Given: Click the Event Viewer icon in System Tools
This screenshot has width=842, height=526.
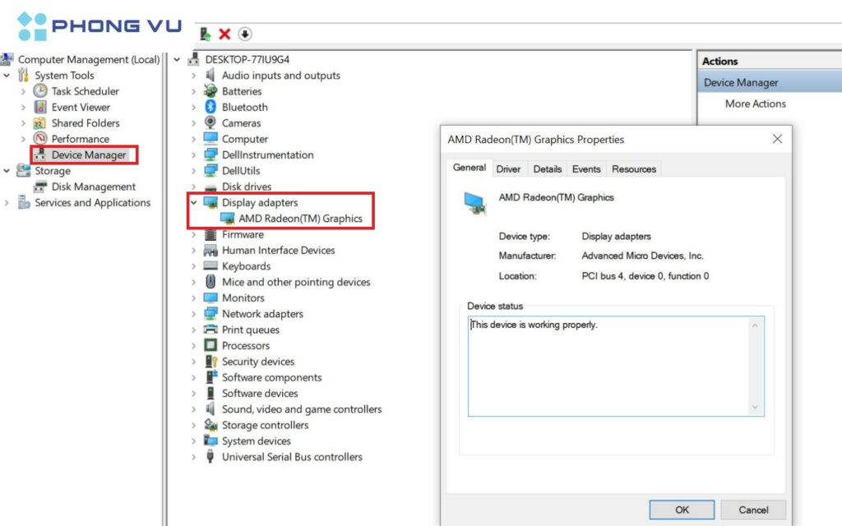Looking at the screenshot, I should tap(40, 107).
